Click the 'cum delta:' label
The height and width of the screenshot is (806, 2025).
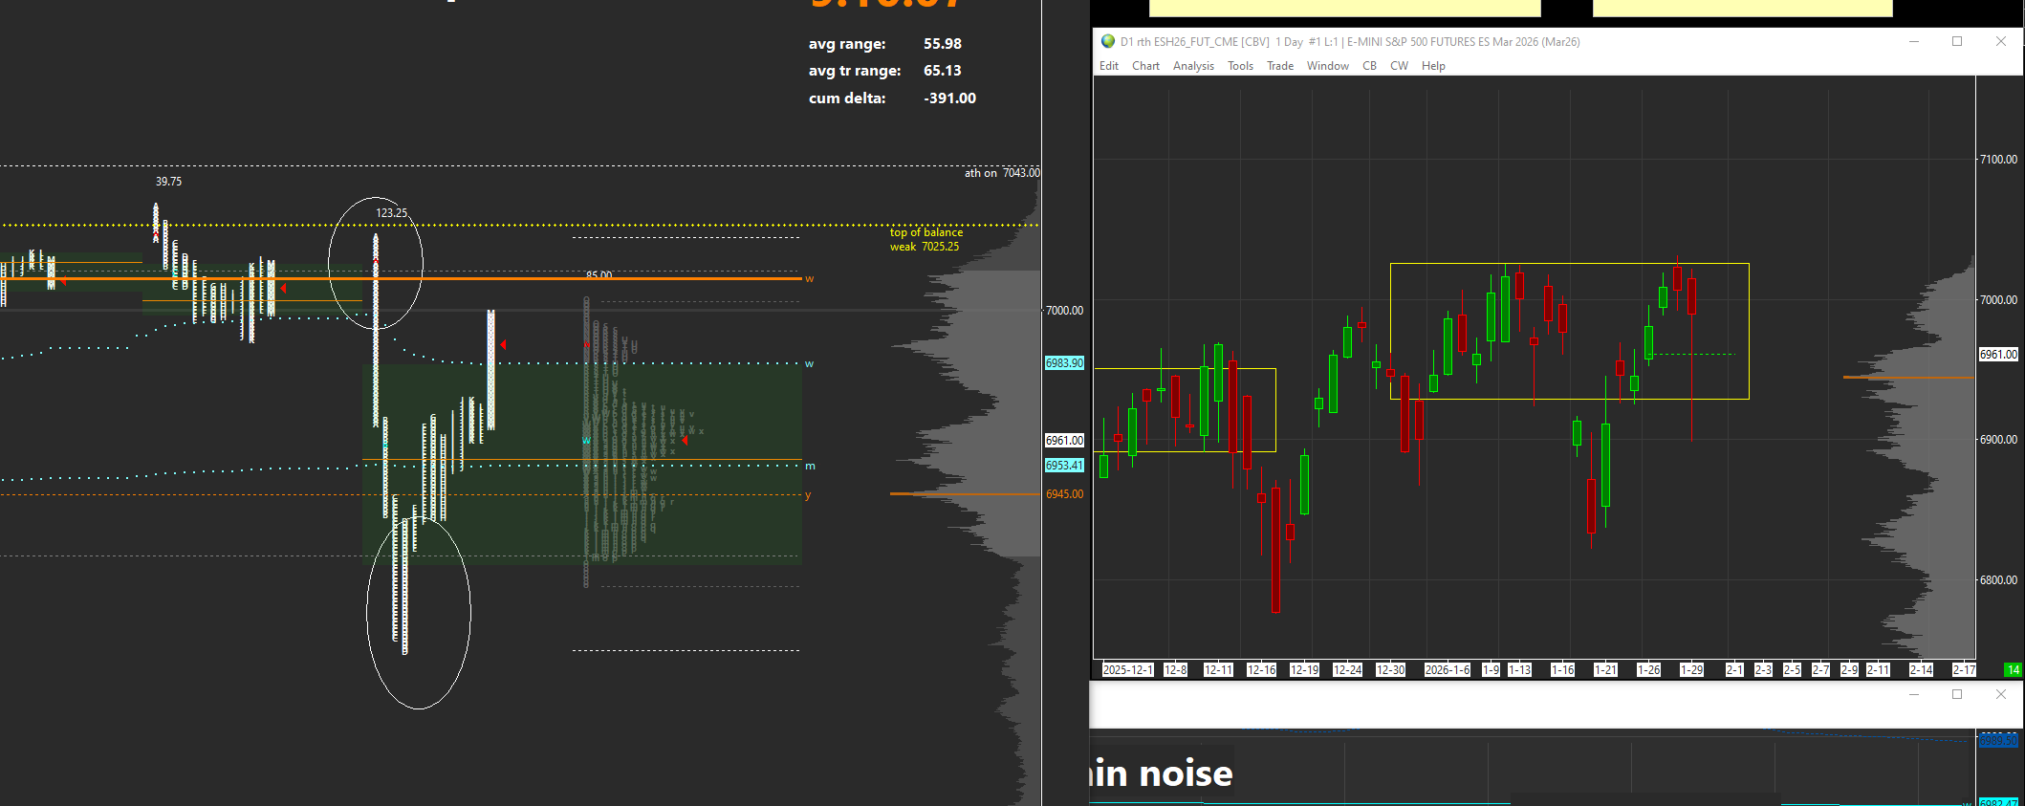tap(847, 98)
